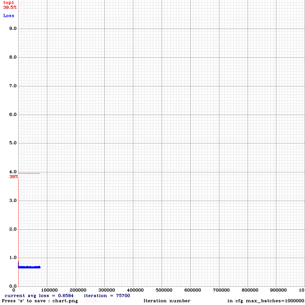Click the red '39%' accuracy marker label
The width and height of the screenshot is (305, 305).
(x=14, y=177)
